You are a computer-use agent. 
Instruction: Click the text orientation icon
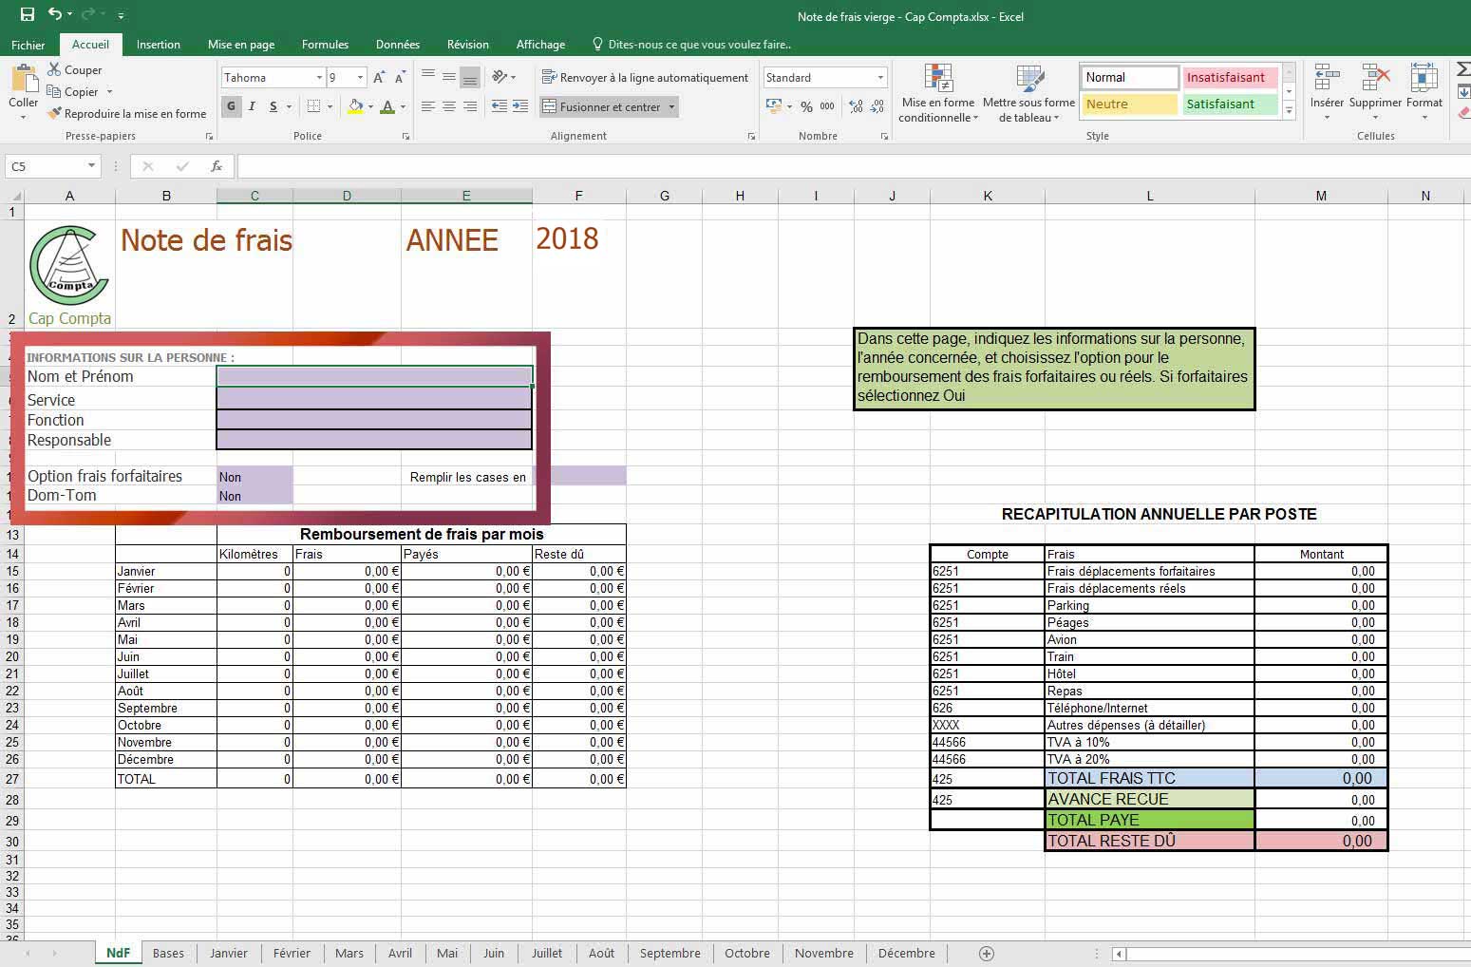500,77
